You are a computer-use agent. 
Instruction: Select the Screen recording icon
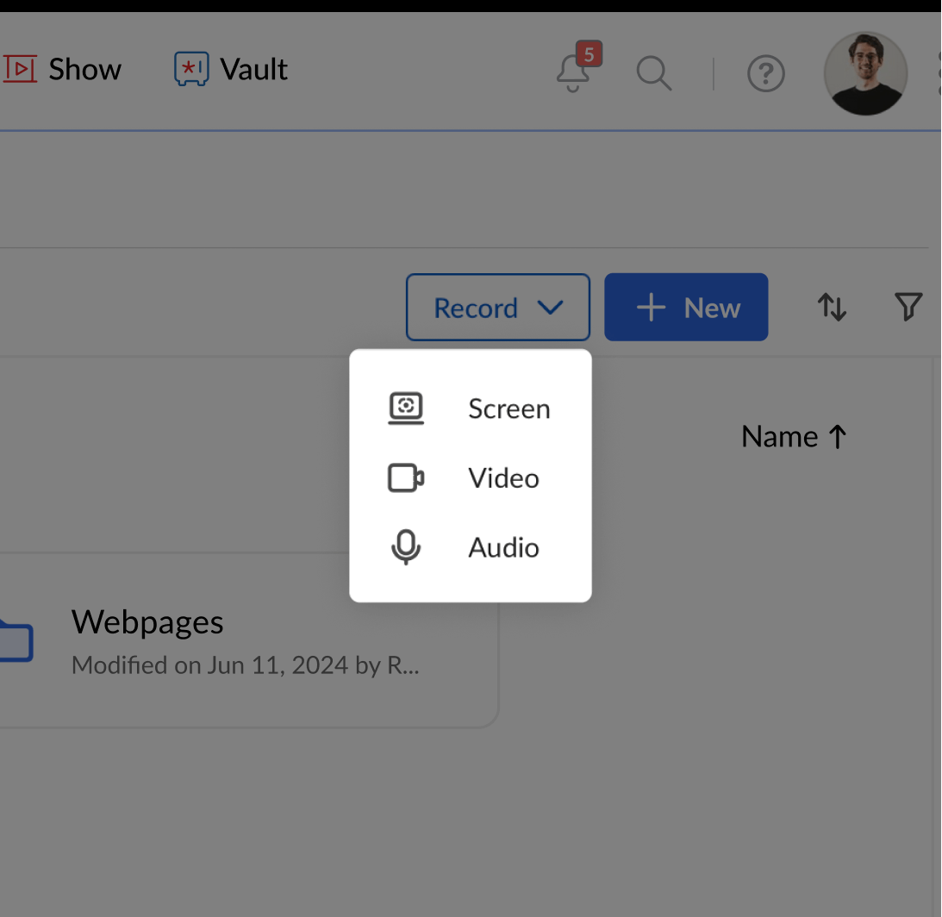(x=405, y=409)
